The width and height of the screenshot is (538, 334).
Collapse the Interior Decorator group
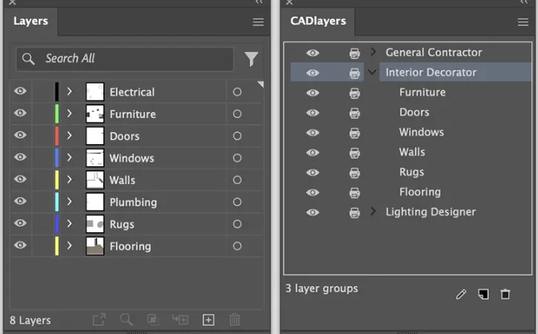[373, 72]
